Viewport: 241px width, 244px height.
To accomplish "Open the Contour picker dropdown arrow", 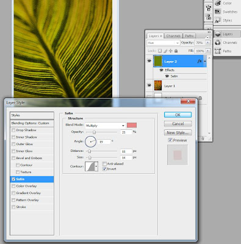I will 96,167.
